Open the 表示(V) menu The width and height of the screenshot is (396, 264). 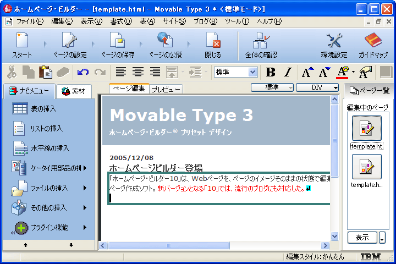[x=91, y=22]
